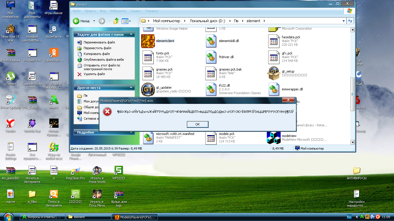Collapse the Задачи для файлов и папок panel
The width and height of the screenshot is (394, 221).
[131, 35]
